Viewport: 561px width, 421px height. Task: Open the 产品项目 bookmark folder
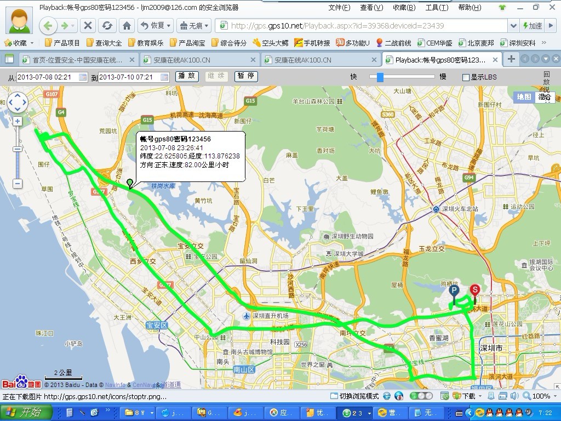click(62, 43)
